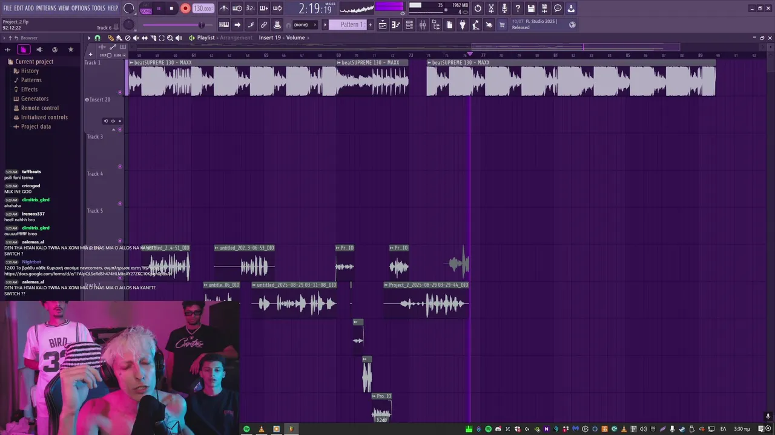The height and width of the screenshot is (435, 775).
Task: Open the chat bubble icon
Action: (x=558, y=8)
